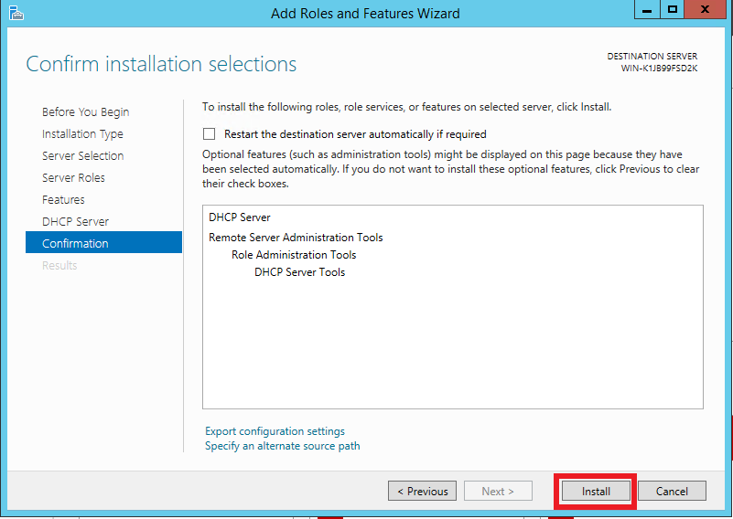
Task: Jump to the Server Roles step
Action: [73, 178]
